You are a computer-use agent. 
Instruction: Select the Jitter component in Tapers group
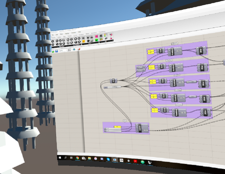tap(205, 99)
